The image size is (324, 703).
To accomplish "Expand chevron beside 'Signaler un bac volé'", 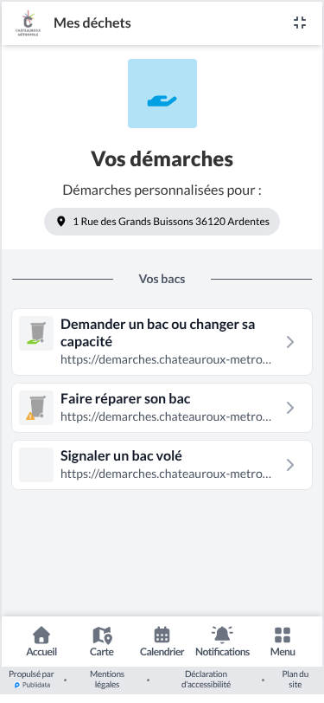I will [x=290, y=465].
